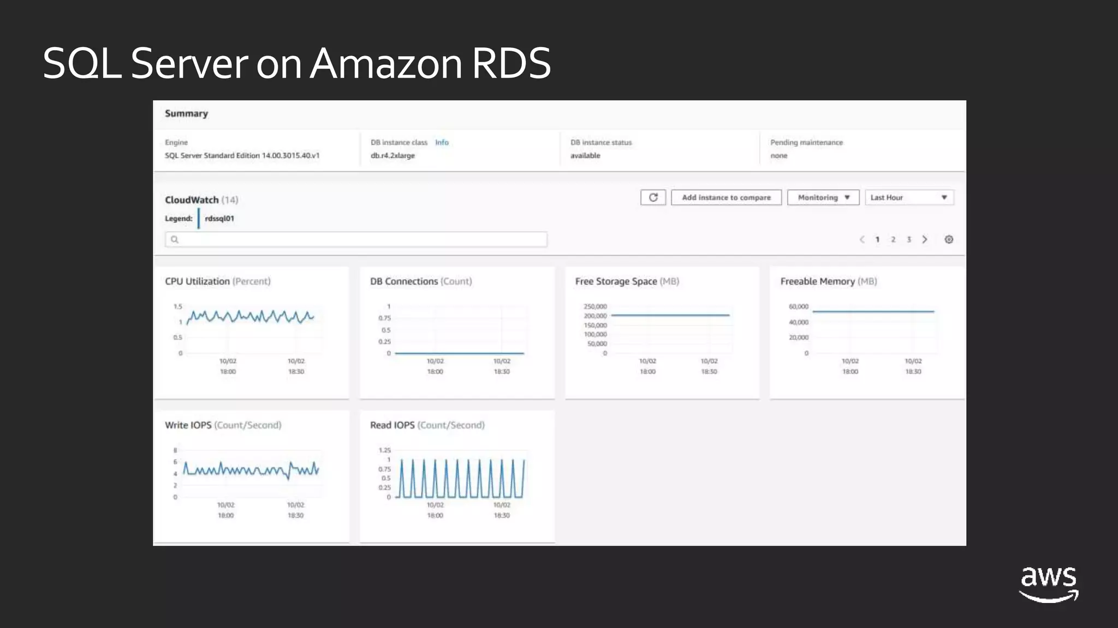Open the Freeable Memory chart
This screenshot has width=1118, height=628.
click(x=867, y=333)
